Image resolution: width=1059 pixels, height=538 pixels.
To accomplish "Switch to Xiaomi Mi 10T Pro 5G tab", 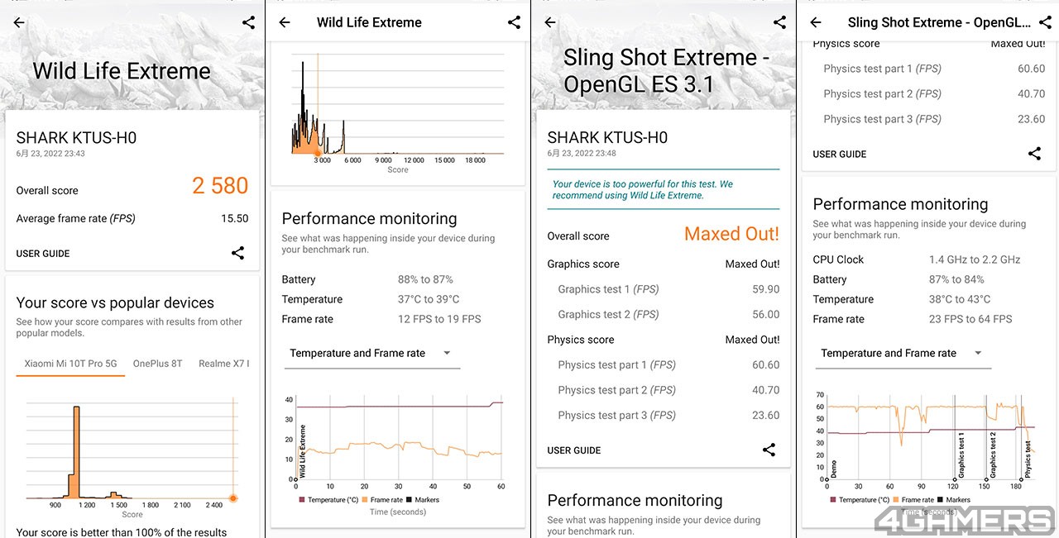I will click(x=70, y=364).
